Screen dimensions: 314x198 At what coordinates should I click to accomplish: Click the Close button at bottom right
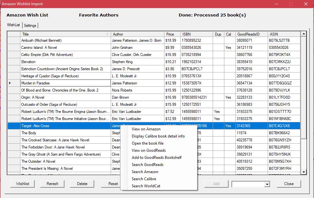point(289,184)
